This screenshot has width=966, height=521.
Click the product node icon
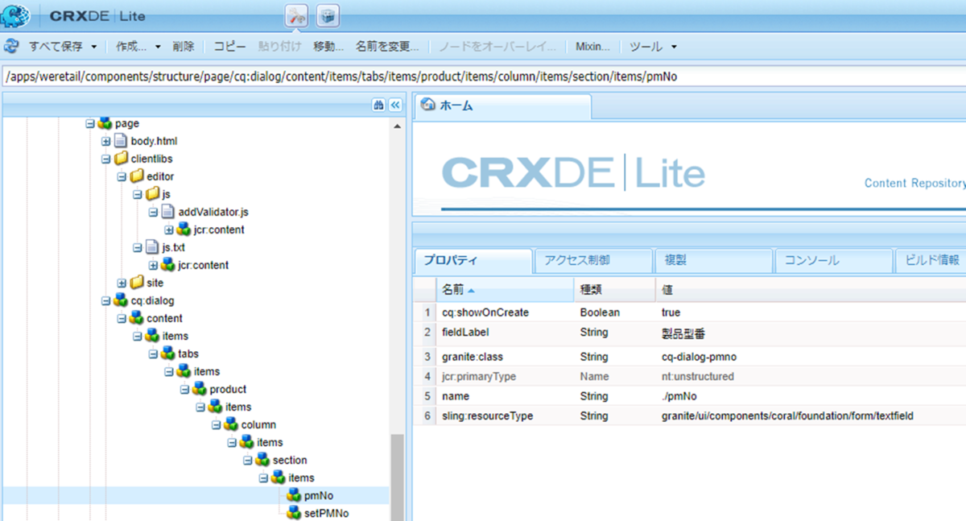point(199,389)
